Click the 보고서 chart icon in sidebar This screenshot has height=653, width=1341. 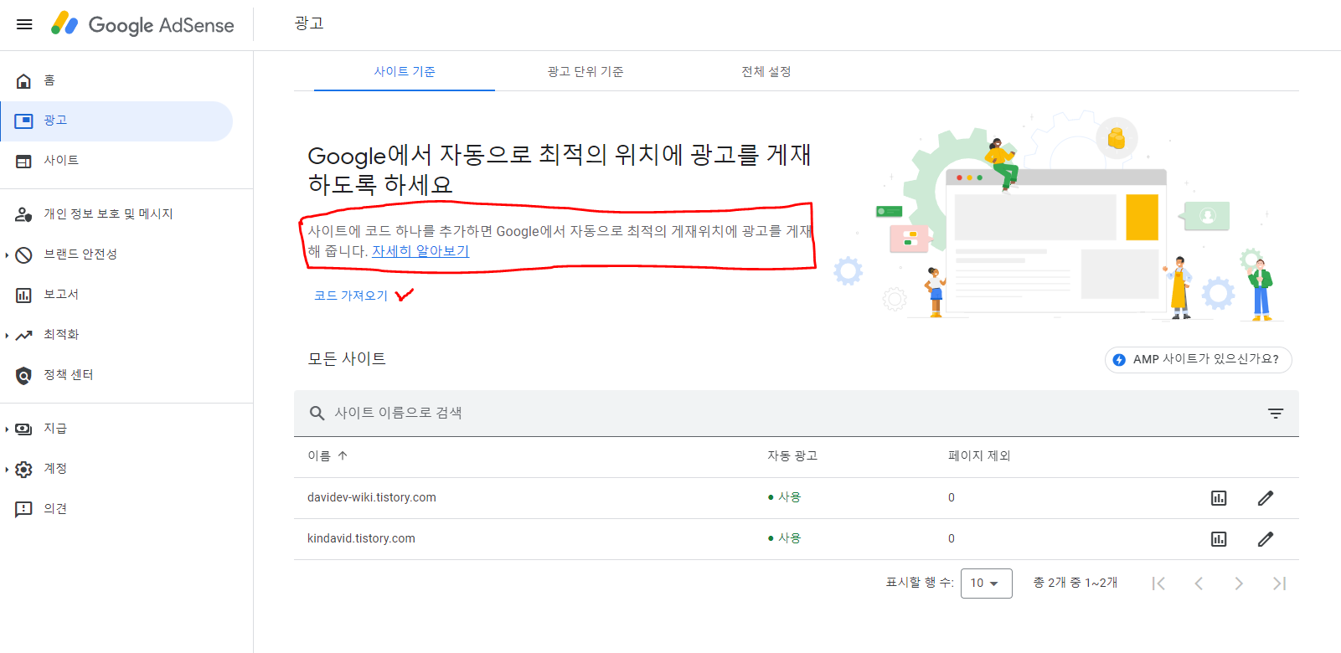point(23,295)
